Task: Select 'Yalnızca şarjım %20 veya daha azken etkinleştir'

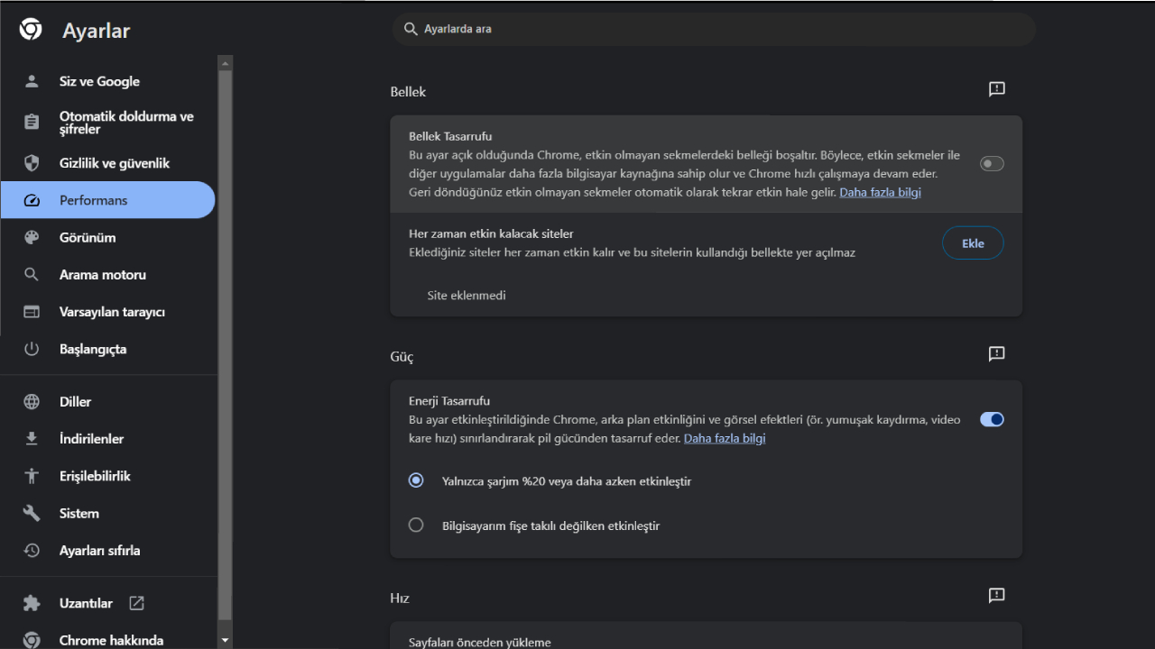Action: [416, 480]
